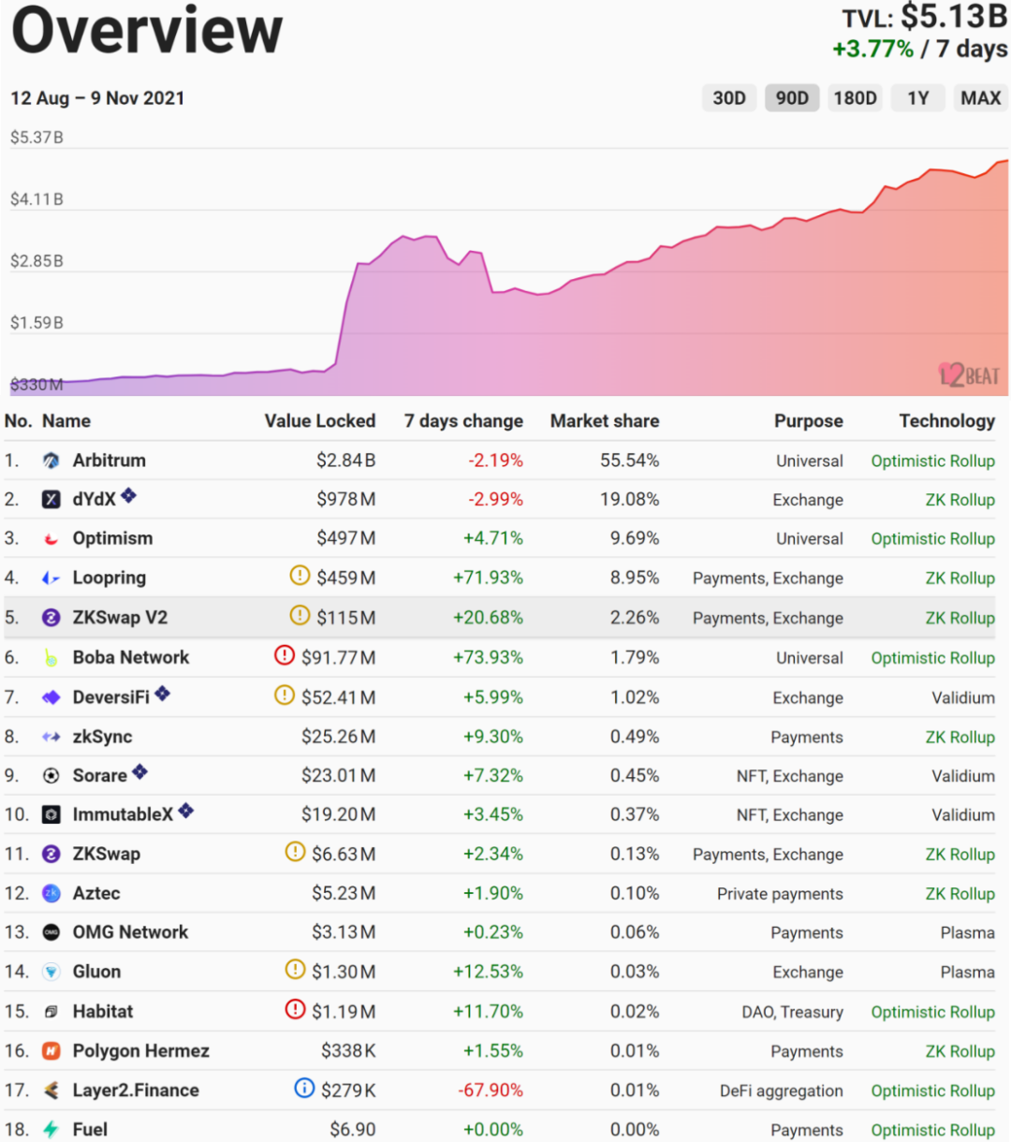
Task: Click the ImmutableX logo icon
Action: (x=51, y=815)
